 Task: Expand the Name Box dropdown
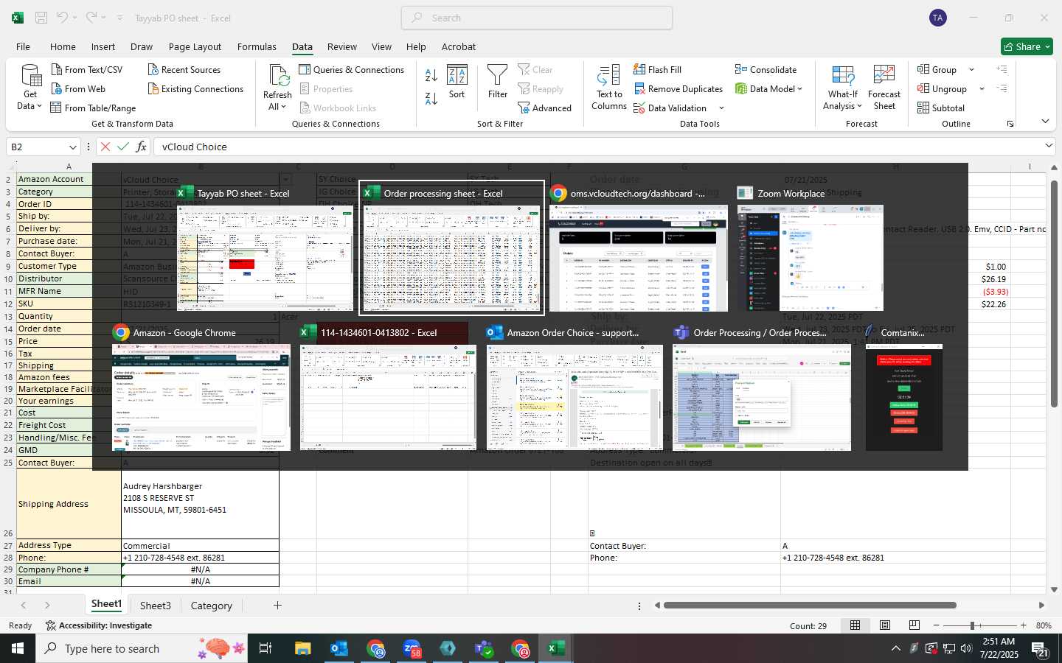72,147
